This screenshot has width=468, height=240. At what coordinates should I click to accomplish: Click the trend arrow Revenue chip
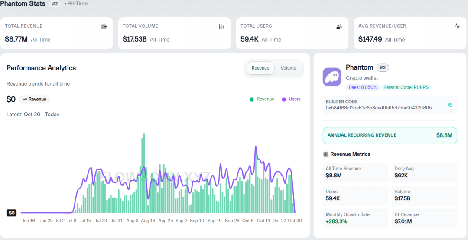tap(34, 99)
